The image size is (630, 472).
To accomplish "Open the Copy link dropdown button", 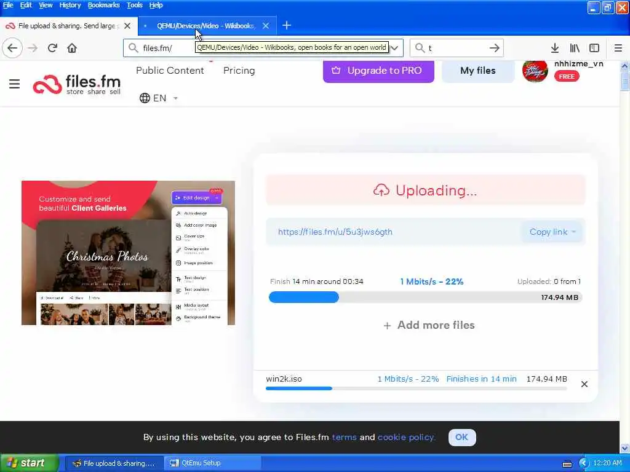I will 552,232.
